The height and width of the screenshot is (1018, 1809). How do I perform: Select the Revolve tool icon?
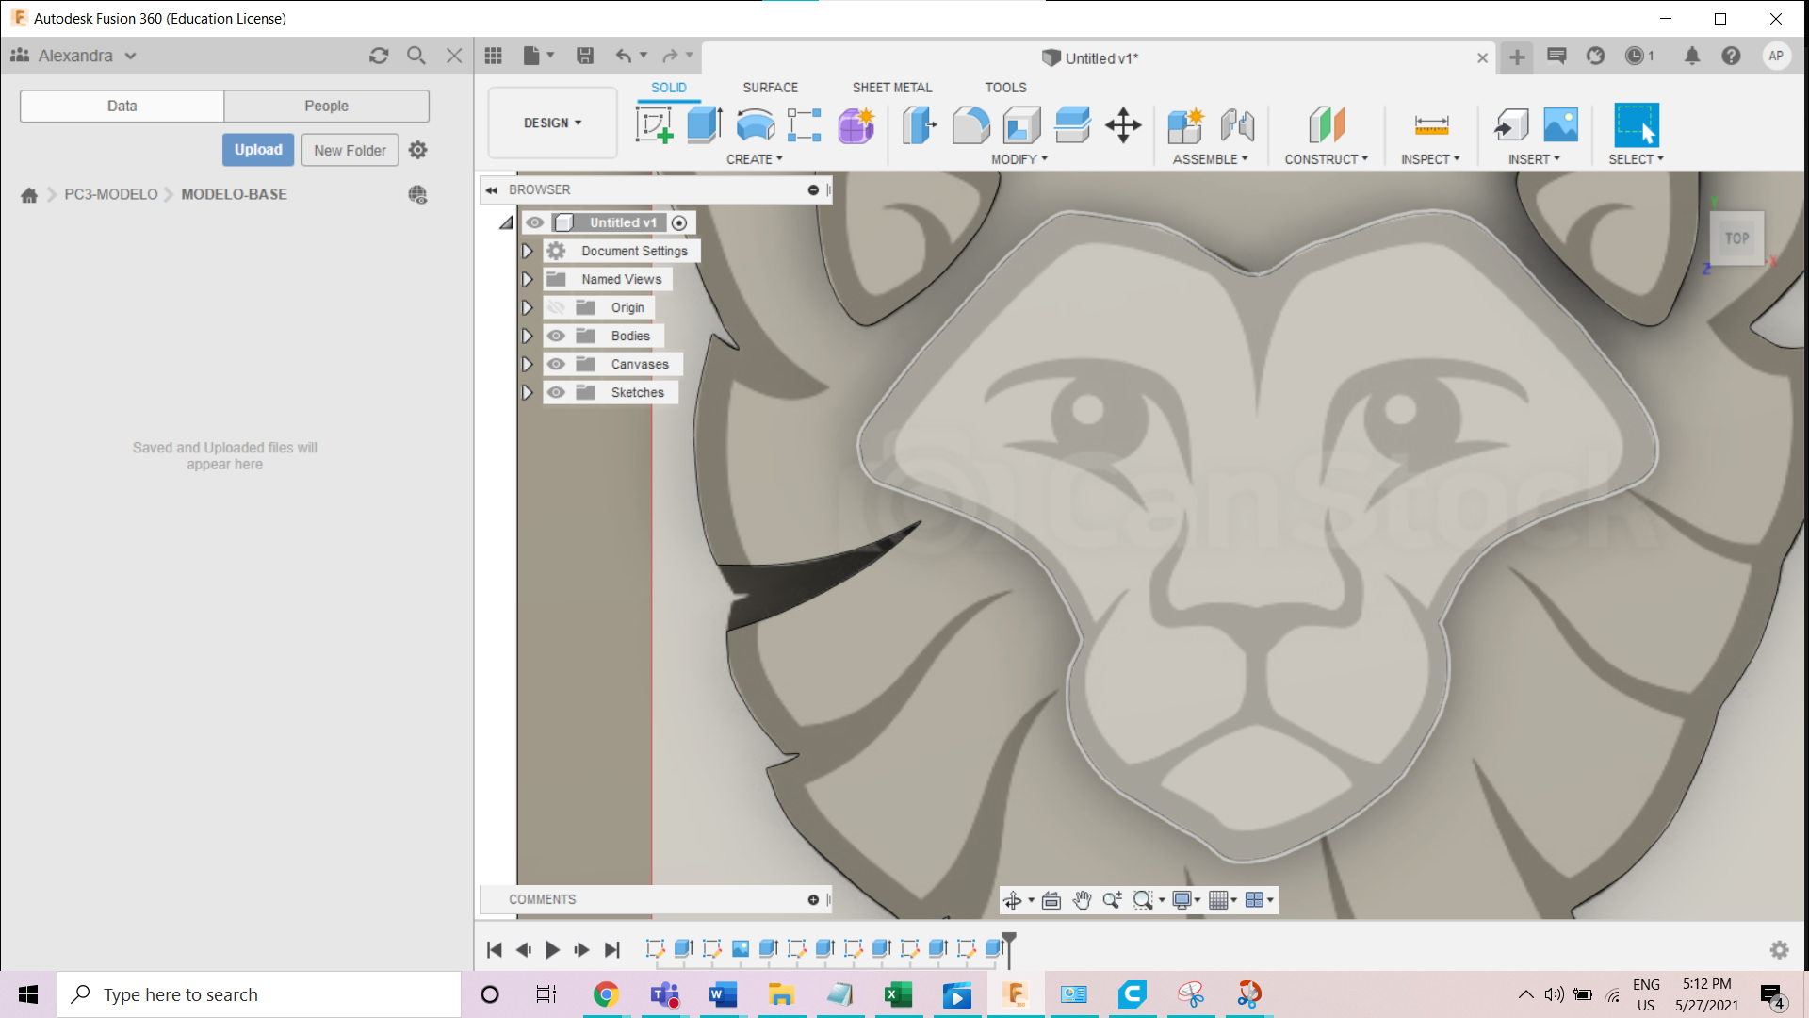(755, 124)
